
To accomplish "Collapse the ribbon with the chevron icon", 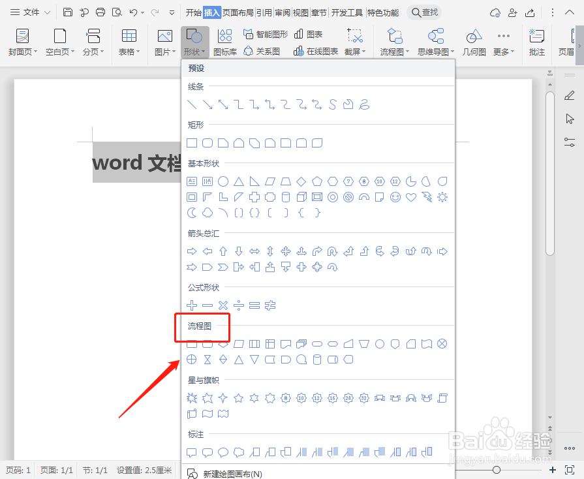I will coord(570,12).
